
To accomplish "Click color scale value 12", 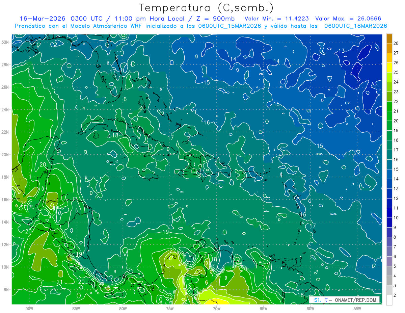I will point(396,198).
